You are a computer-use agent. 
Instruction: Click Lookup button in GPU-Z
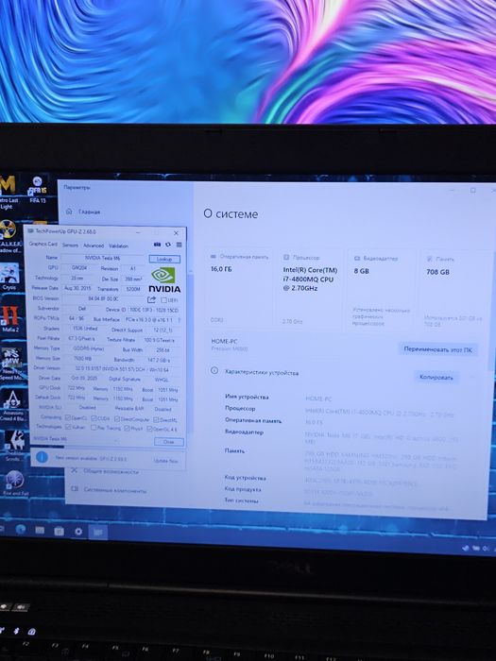[164, 259]
